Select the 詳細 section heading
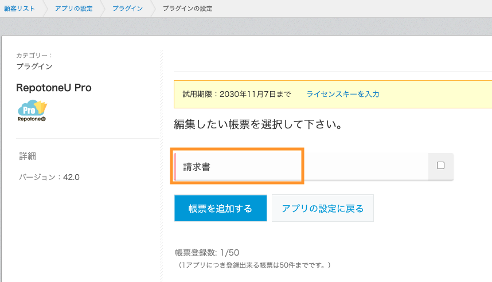Image resolution: width=492 pixels, height=282 pixels. [x=28, y=156]
